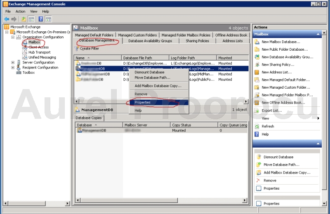Select Unified Messaging in the tree

(42, 57)
